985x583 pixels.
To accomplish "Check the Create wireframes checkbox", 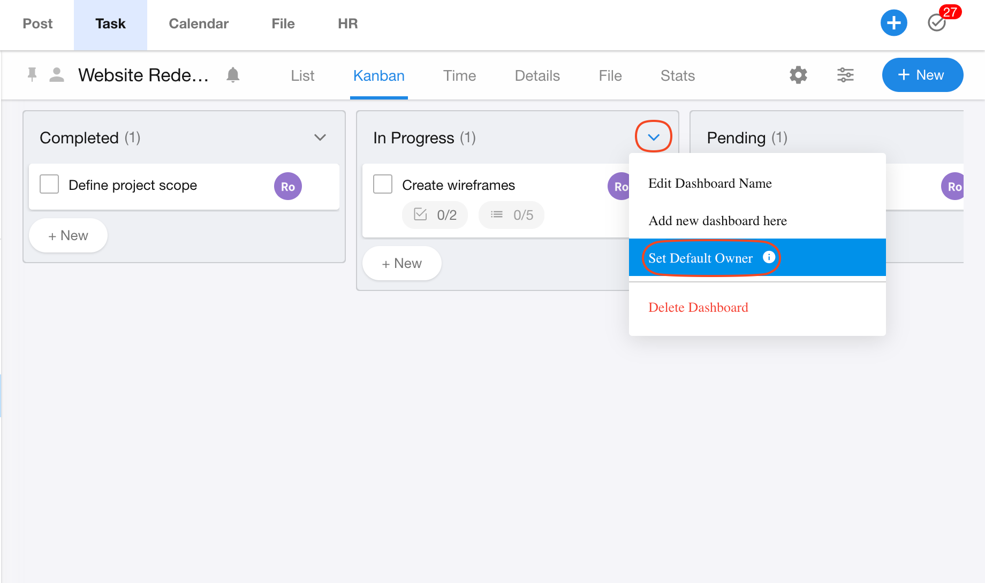I will tap(383, 185).
